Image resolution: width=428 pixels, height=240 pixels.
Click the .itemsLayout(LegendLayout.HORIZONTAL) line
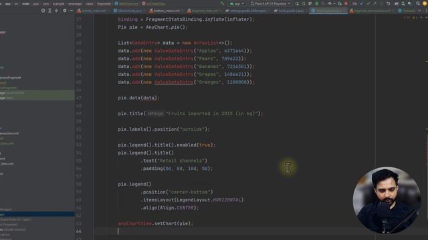tap(192, 200)
